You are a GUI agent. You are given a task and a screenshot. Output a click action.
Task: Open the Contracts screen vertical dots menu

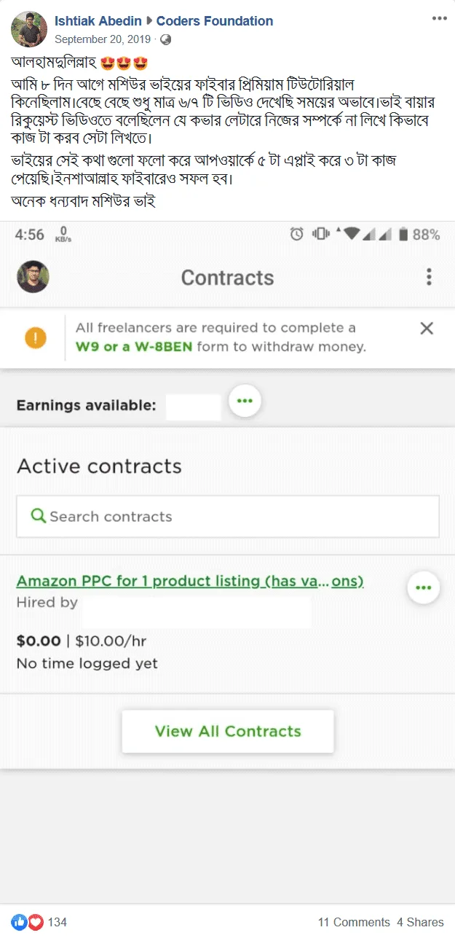click(429, 277)
